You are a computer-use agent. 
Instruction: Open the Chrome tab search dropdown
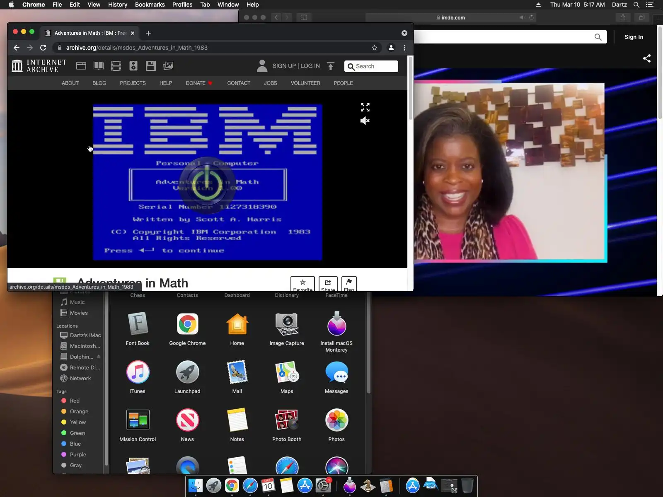404,33
